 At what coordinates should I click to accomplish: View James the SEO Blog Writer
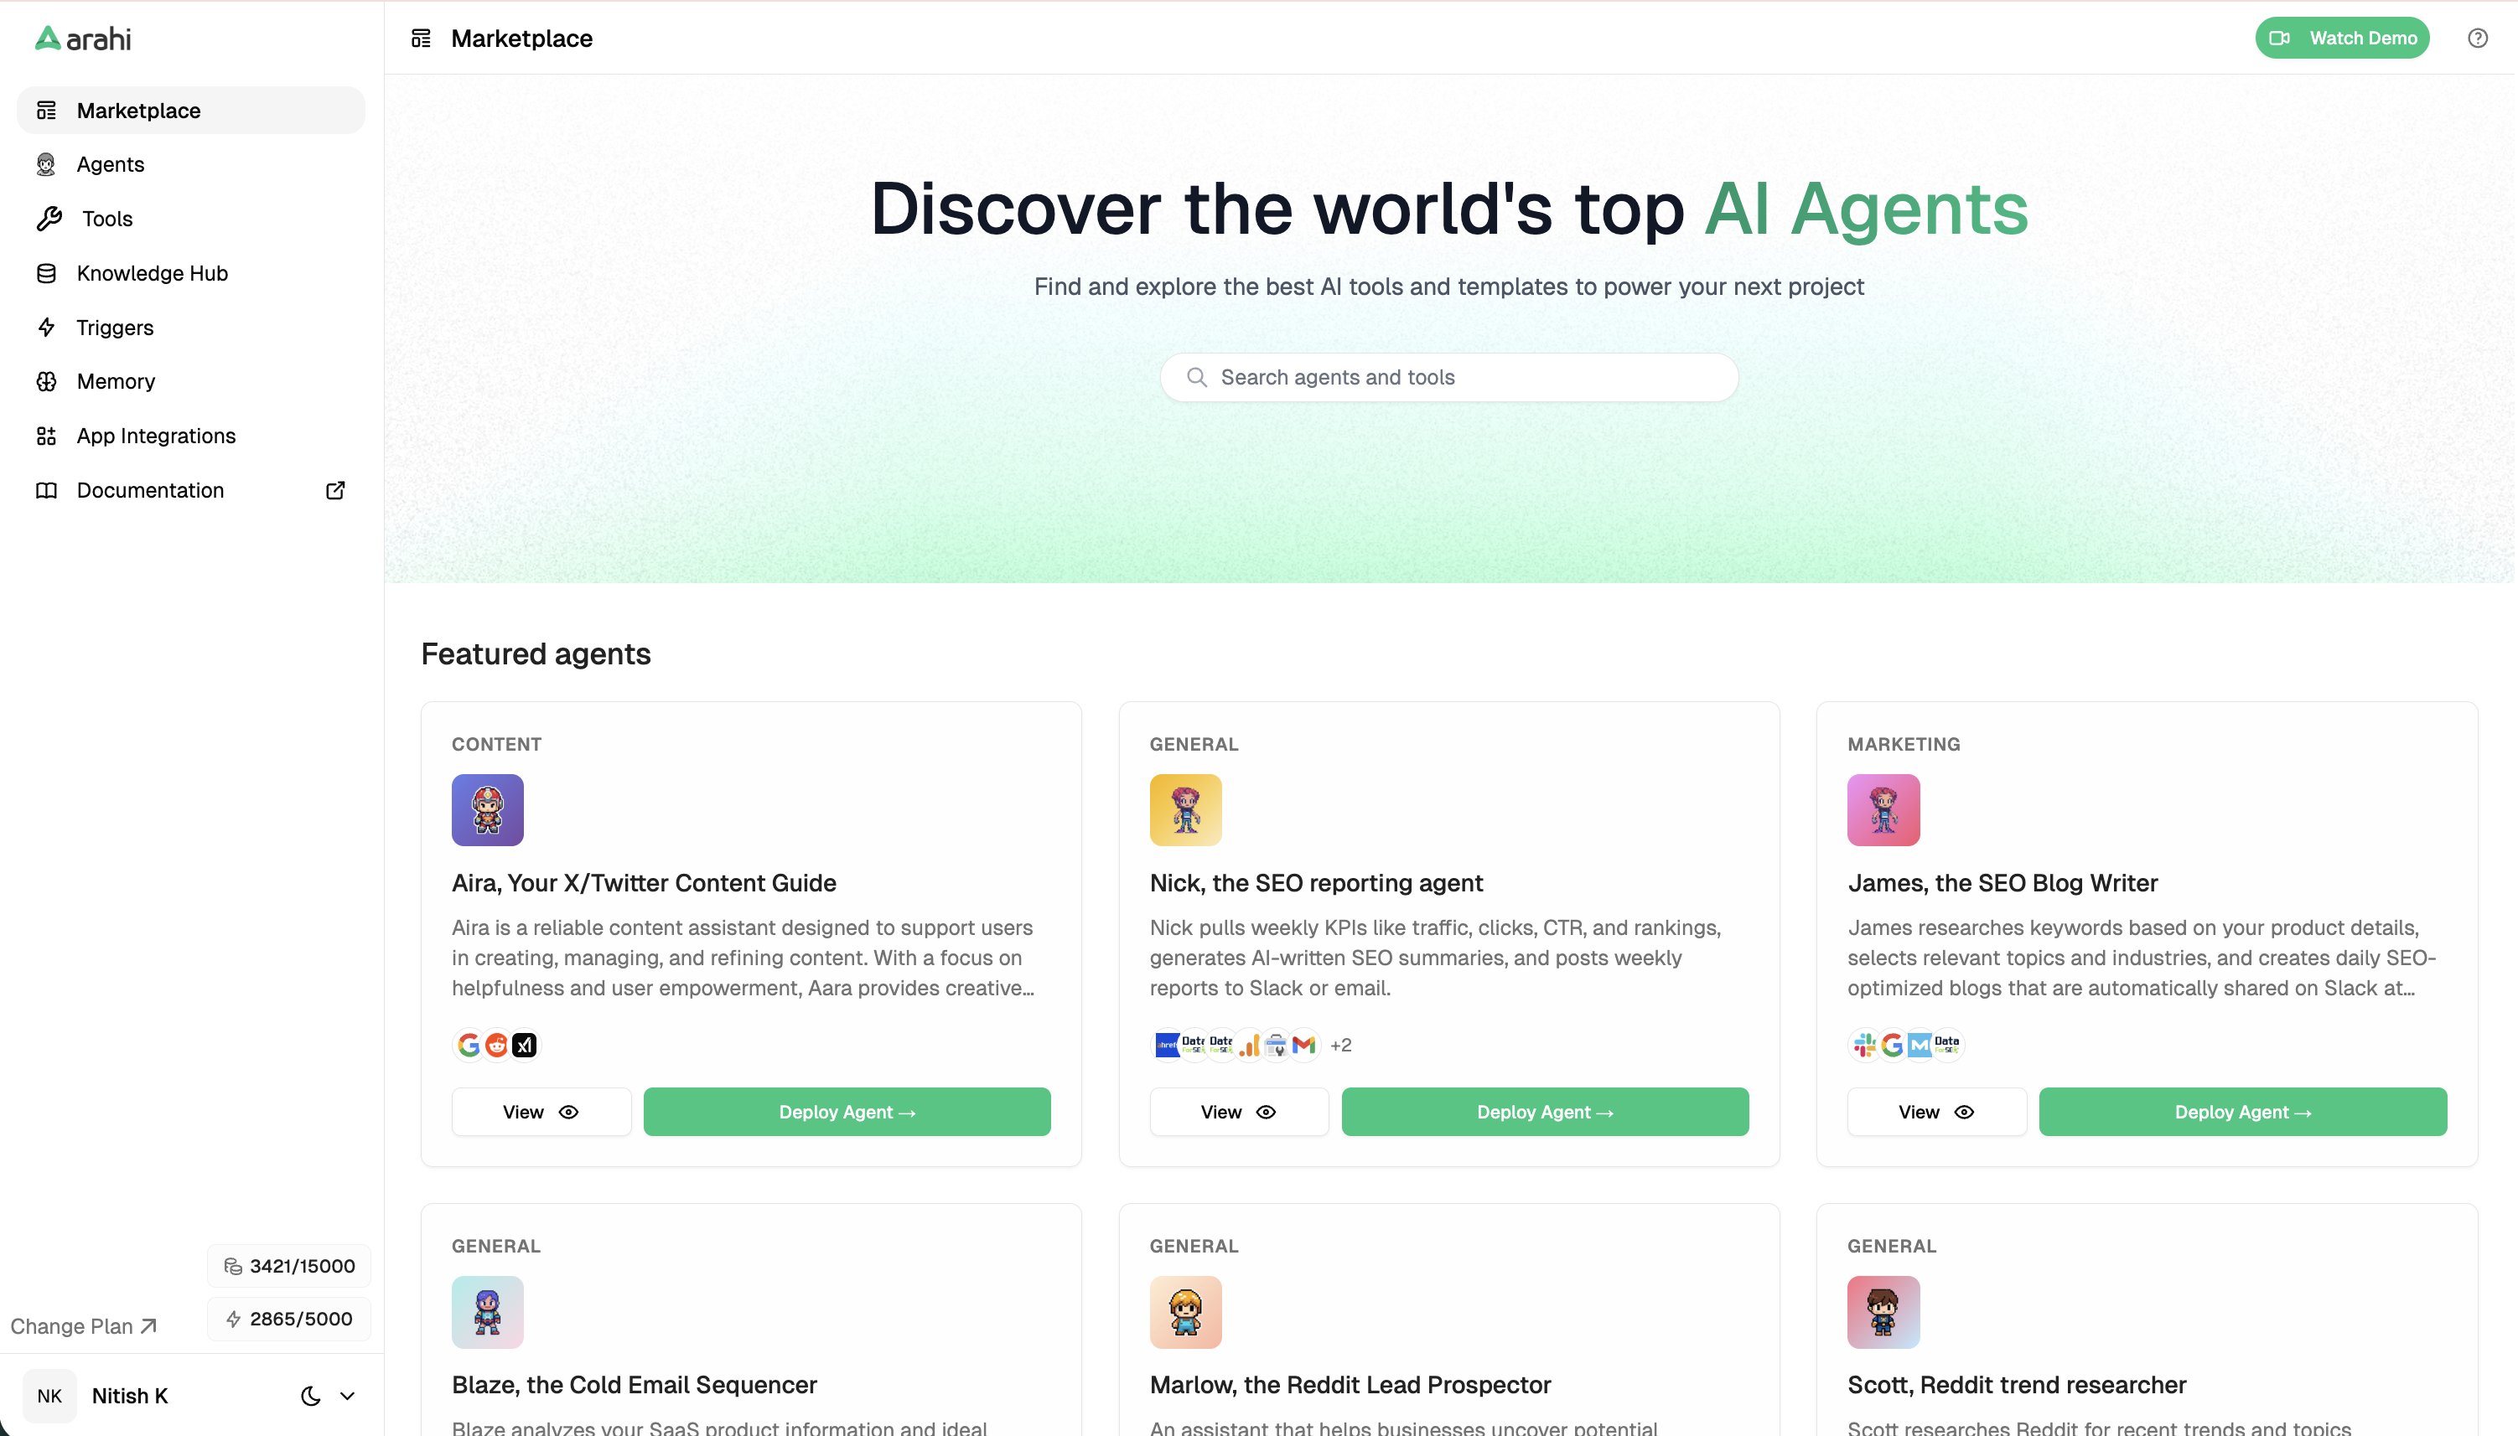coord(1936,1112)
